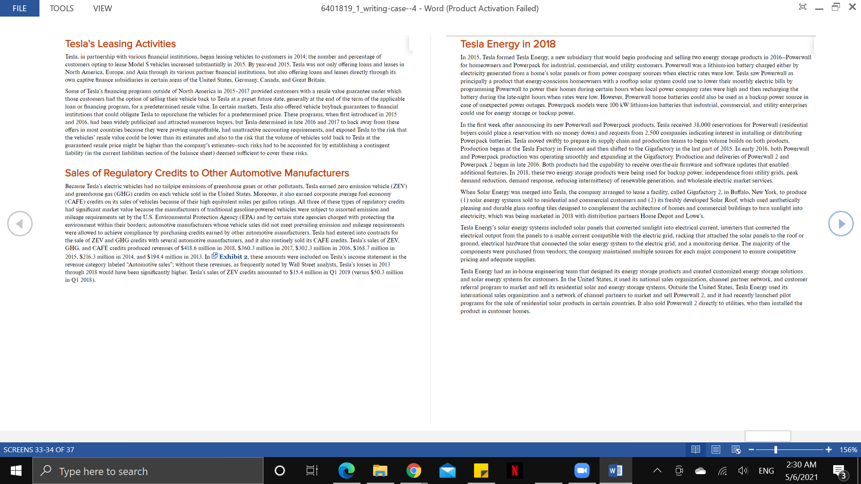This screenshot has width=861, height=484.
Task: Launch Netflix from the taskbar
Action: point(514,471)
